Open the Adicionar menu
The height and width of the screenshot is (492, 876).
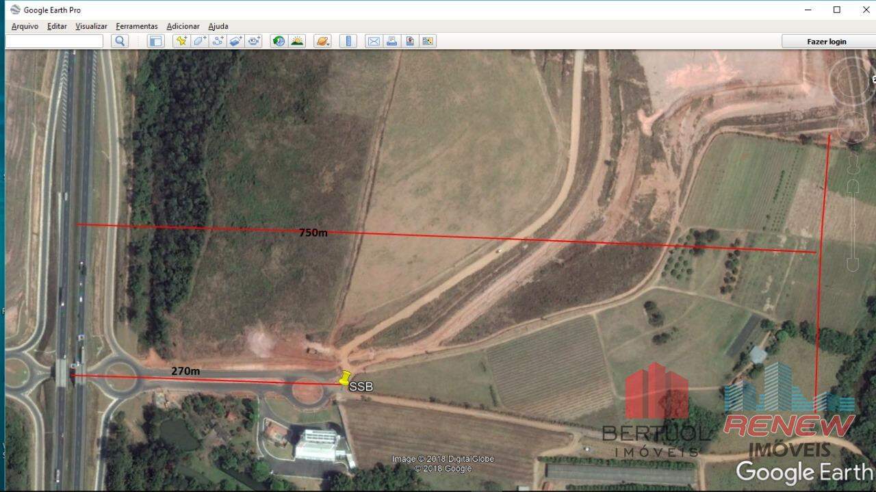[183, 26]
